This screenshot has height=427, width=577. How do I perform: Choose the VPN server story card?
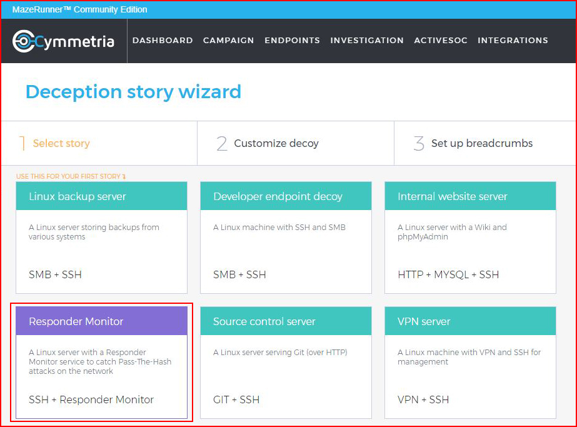[x=470, y=363]
